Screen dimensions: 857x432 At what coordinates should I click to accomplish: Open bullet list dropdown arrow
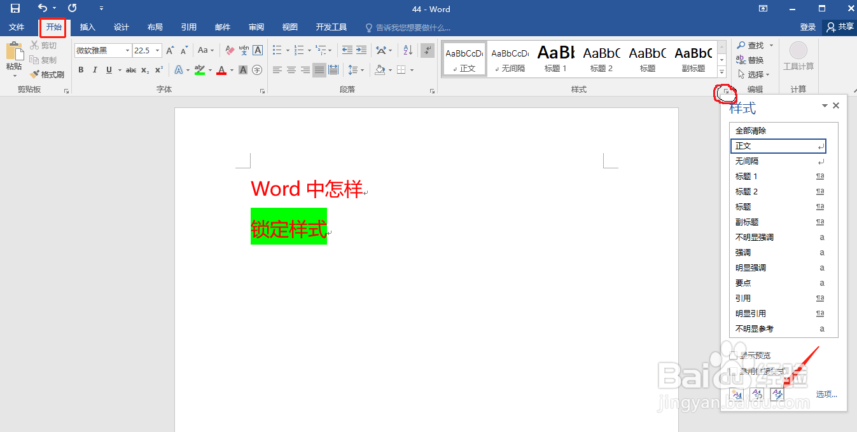pyautogui.click(x=288, y=50)
